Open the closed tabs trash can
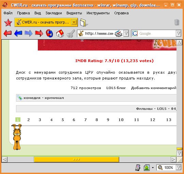Viewport: 184px width, 174px height. [177, 22]
